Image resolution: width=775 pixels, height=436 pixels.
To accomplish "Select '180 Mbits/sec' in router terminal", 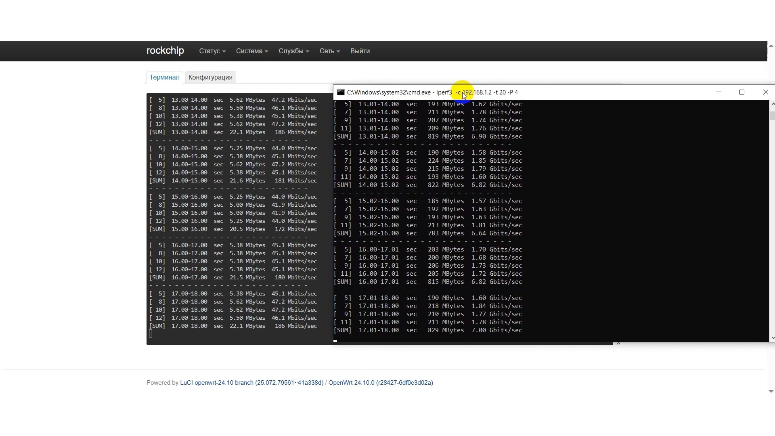I will pos(296,277).
